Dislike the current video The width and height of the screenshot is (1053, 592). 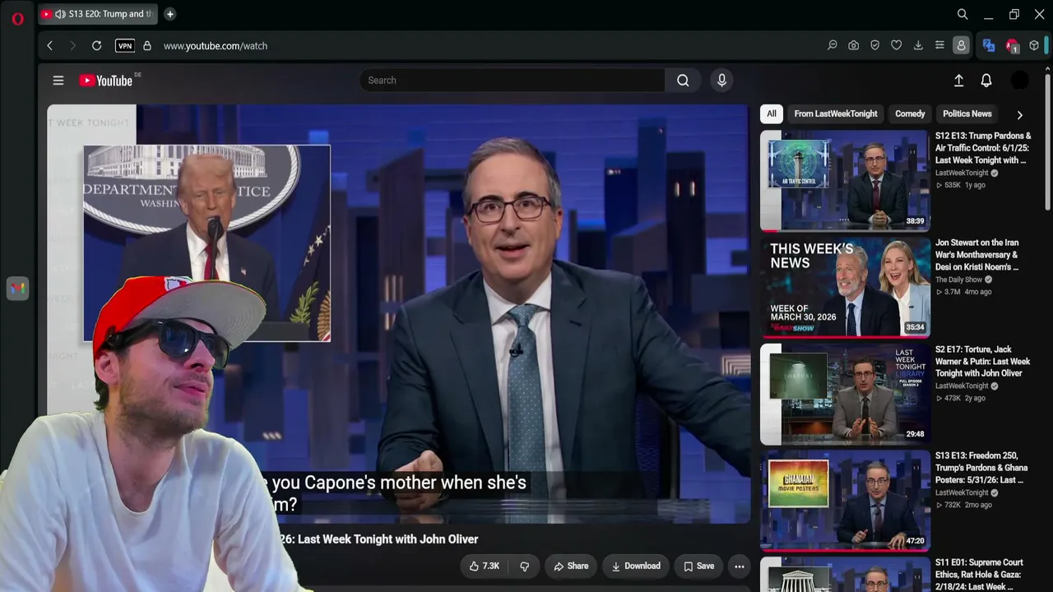[x=524, y=566]
